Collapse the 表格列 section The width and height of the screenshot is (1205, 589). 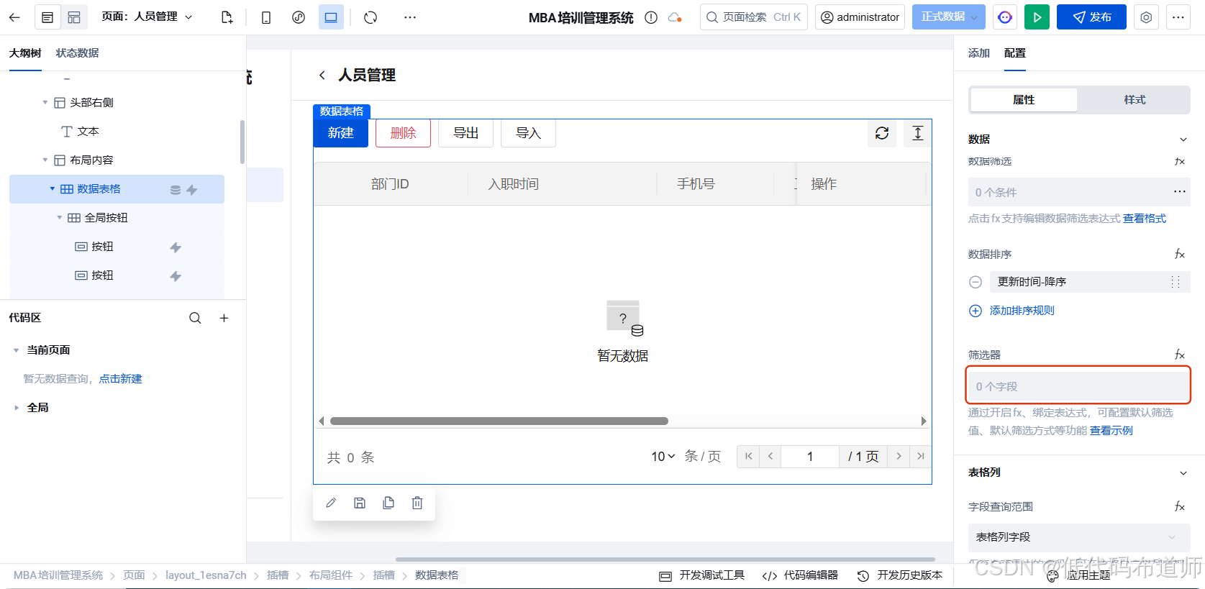1183,472
